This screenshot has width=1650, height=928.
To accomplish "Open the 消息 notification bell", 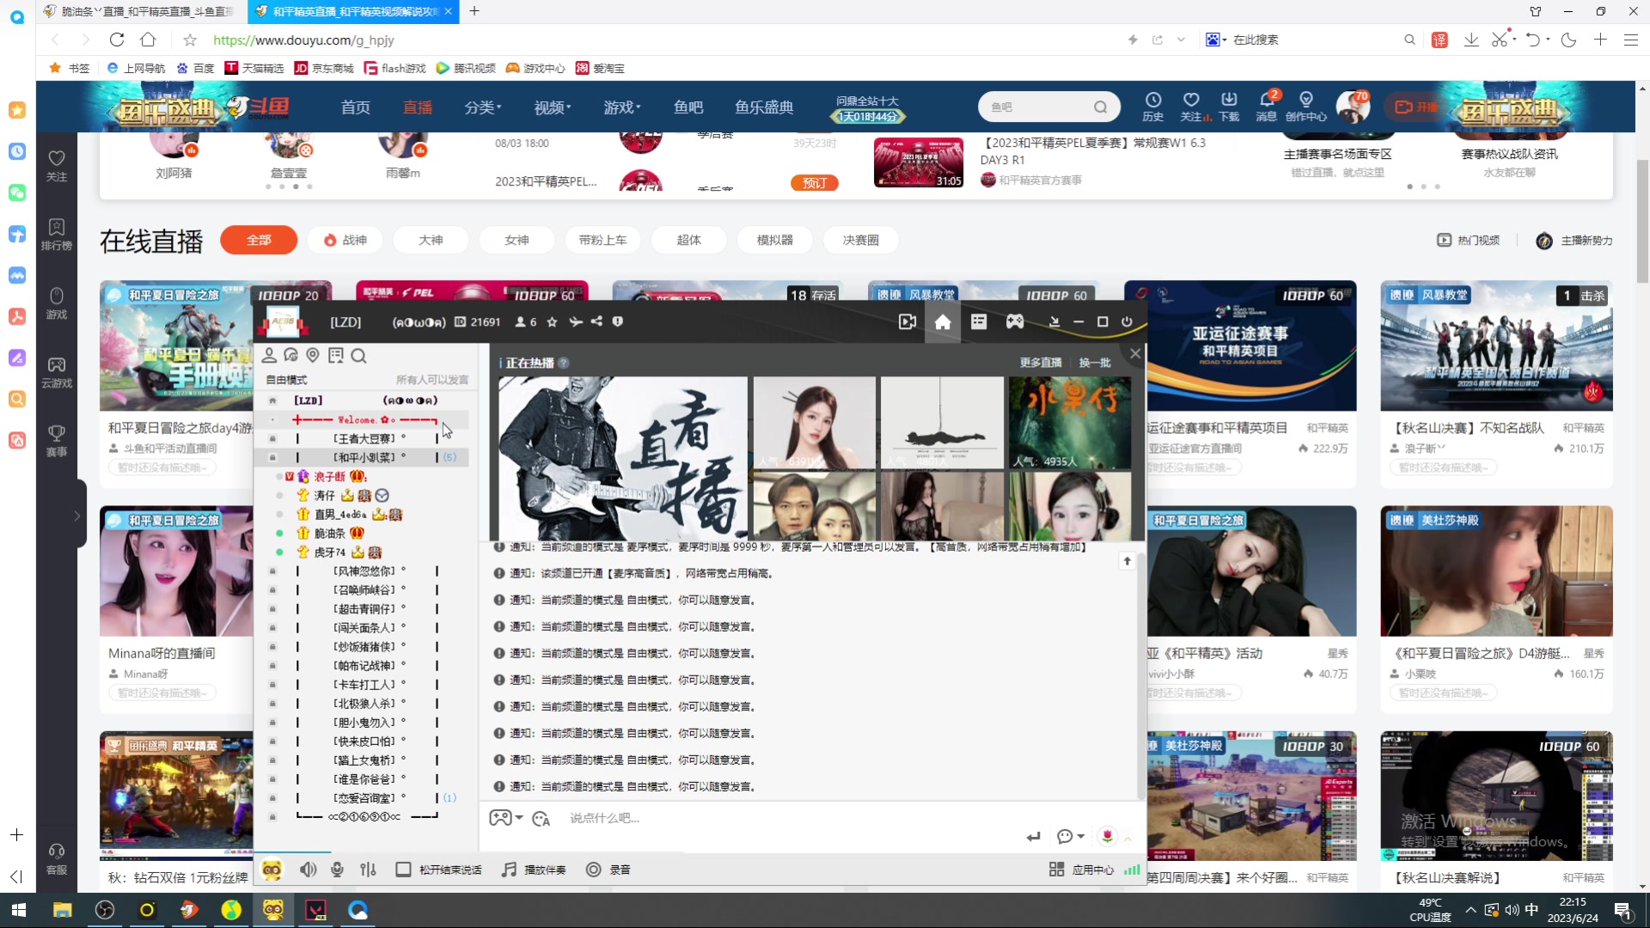I will coord(1267,107).
